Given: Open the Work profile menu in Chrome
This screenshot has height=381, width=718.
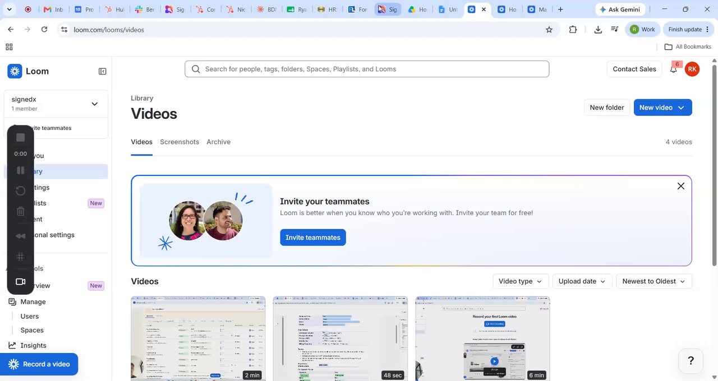Looking at the screenshot, I should [x=642, y=30].
